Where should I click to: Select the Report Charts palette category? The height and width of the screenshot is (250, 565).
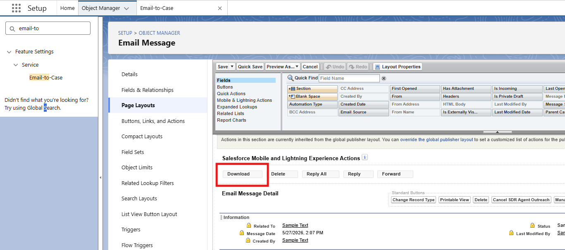pyautogui.click(x=231, y=120)
